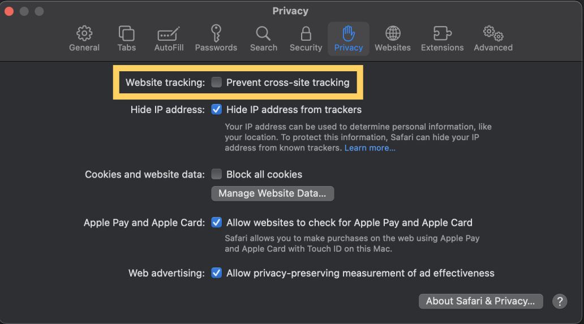
Task: Open the Advanced gears pane
Action: coord(493,38)
